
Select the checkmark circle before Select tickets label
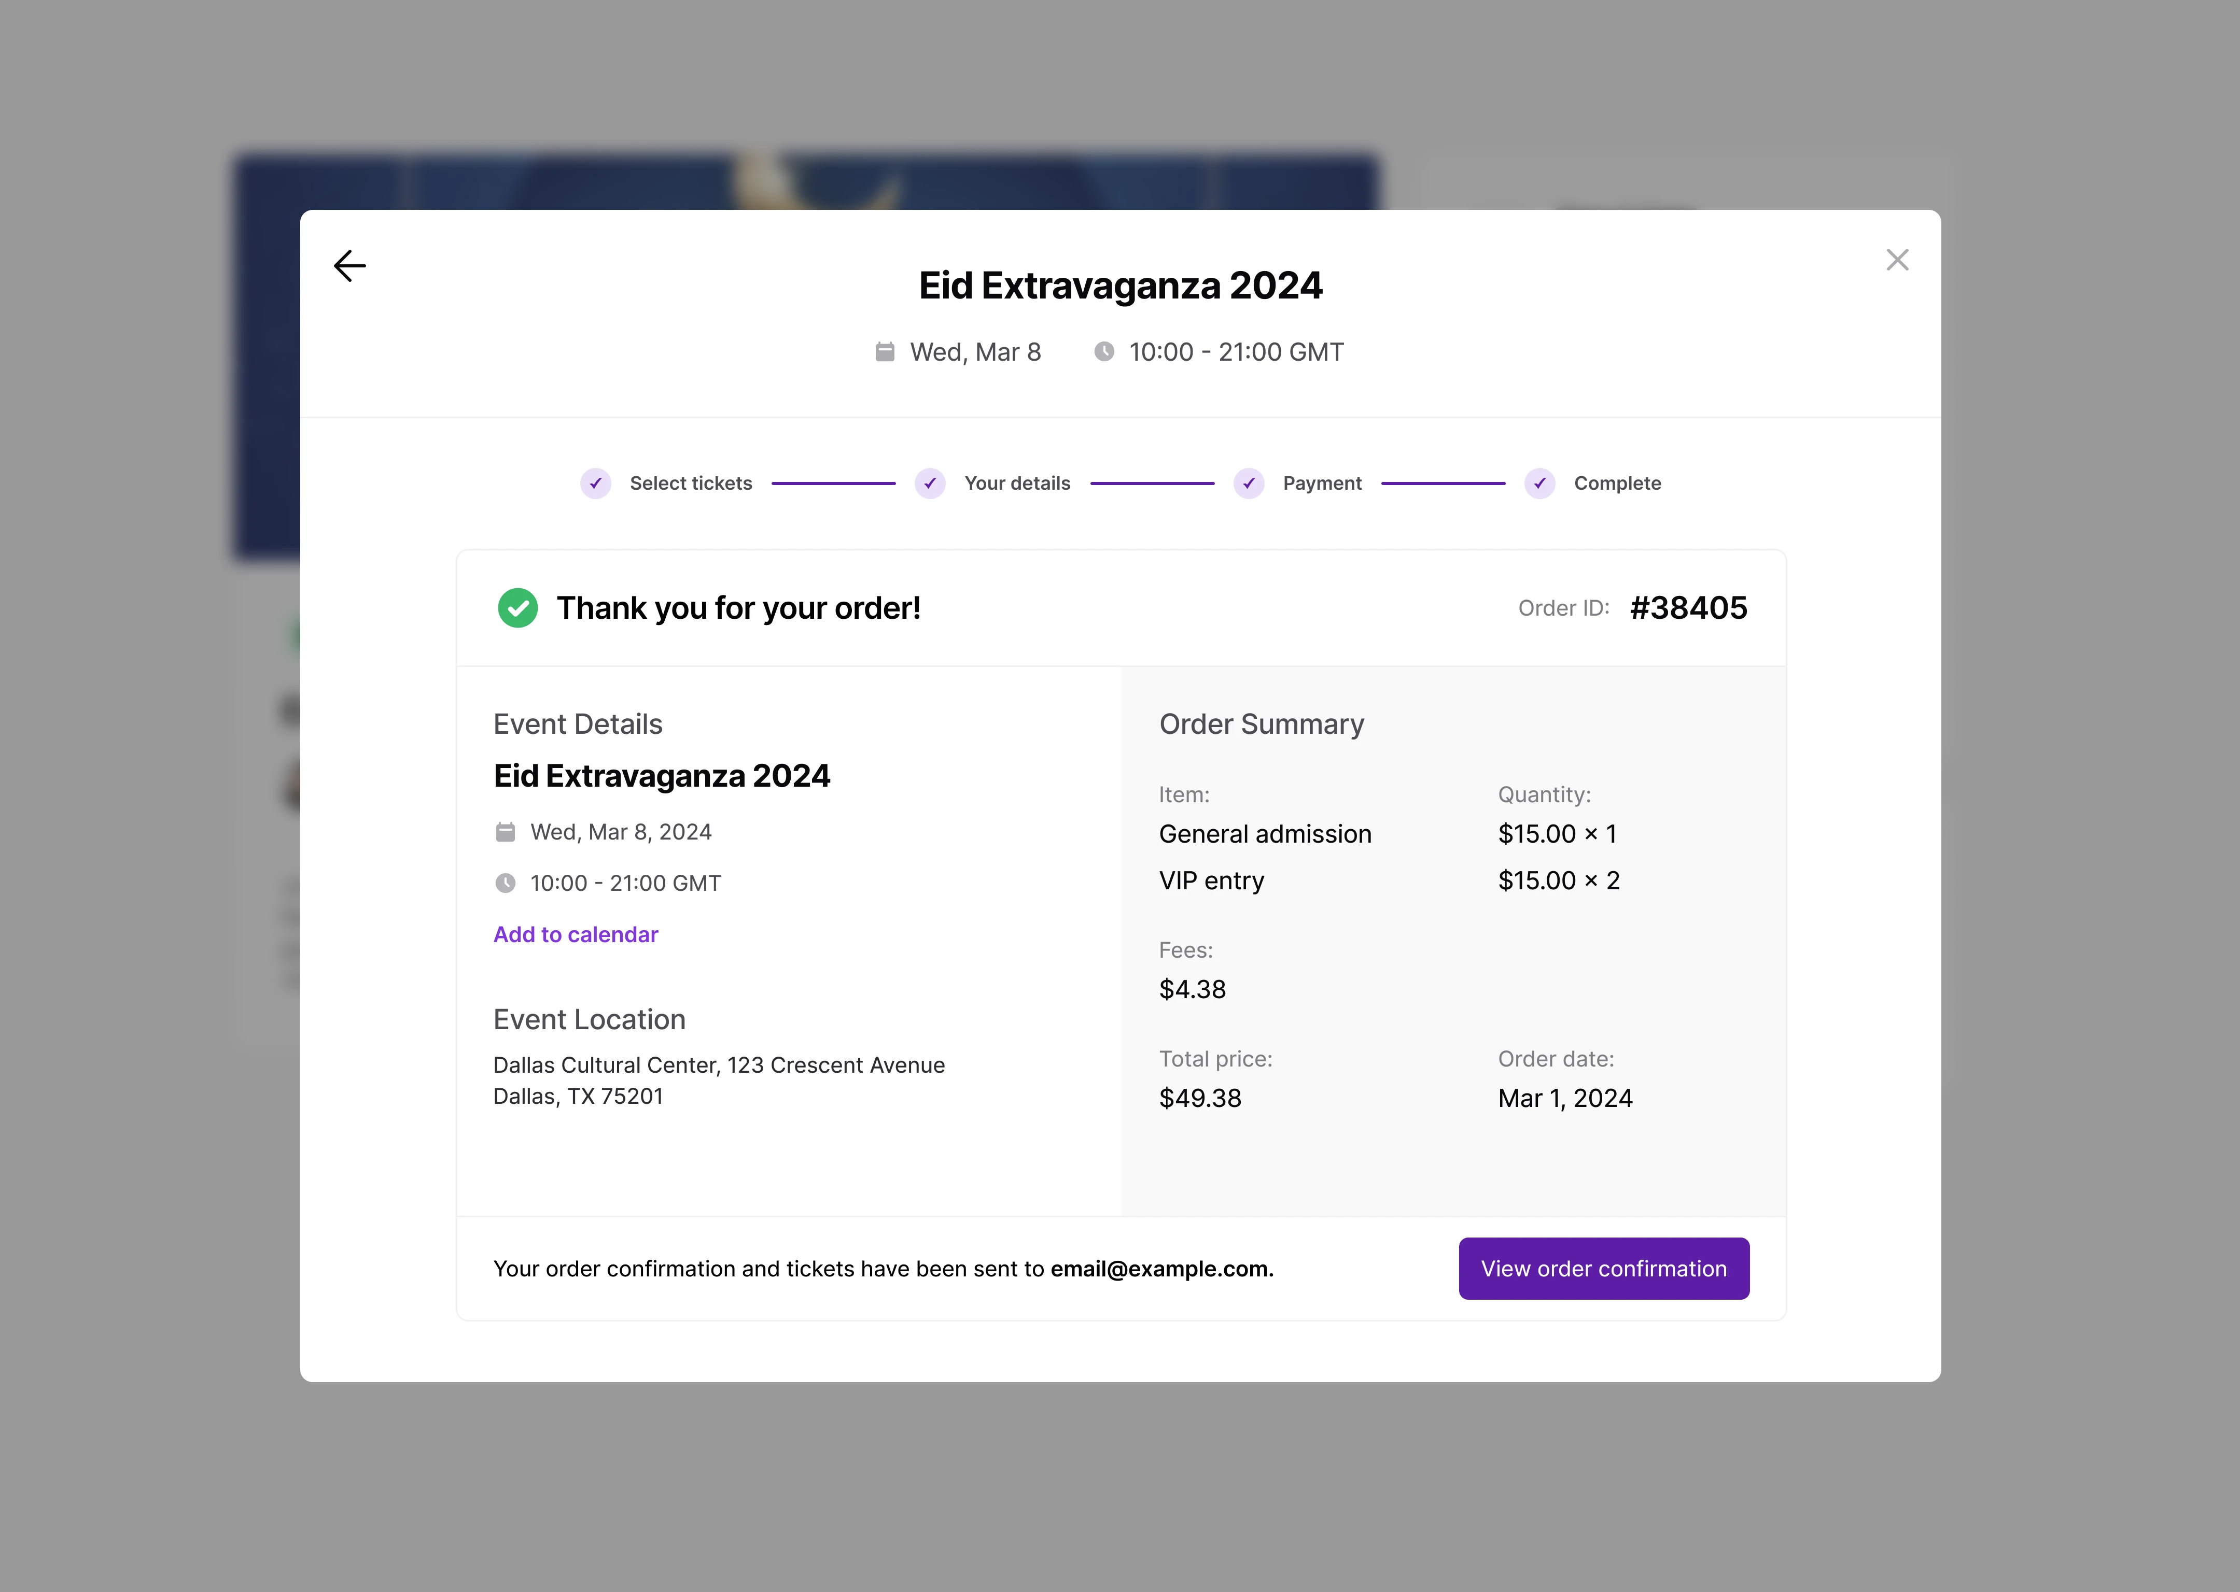tap(596, 484)
